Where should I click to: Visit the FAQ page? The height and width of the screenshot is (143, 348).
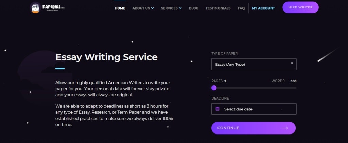tap(241, 8)
